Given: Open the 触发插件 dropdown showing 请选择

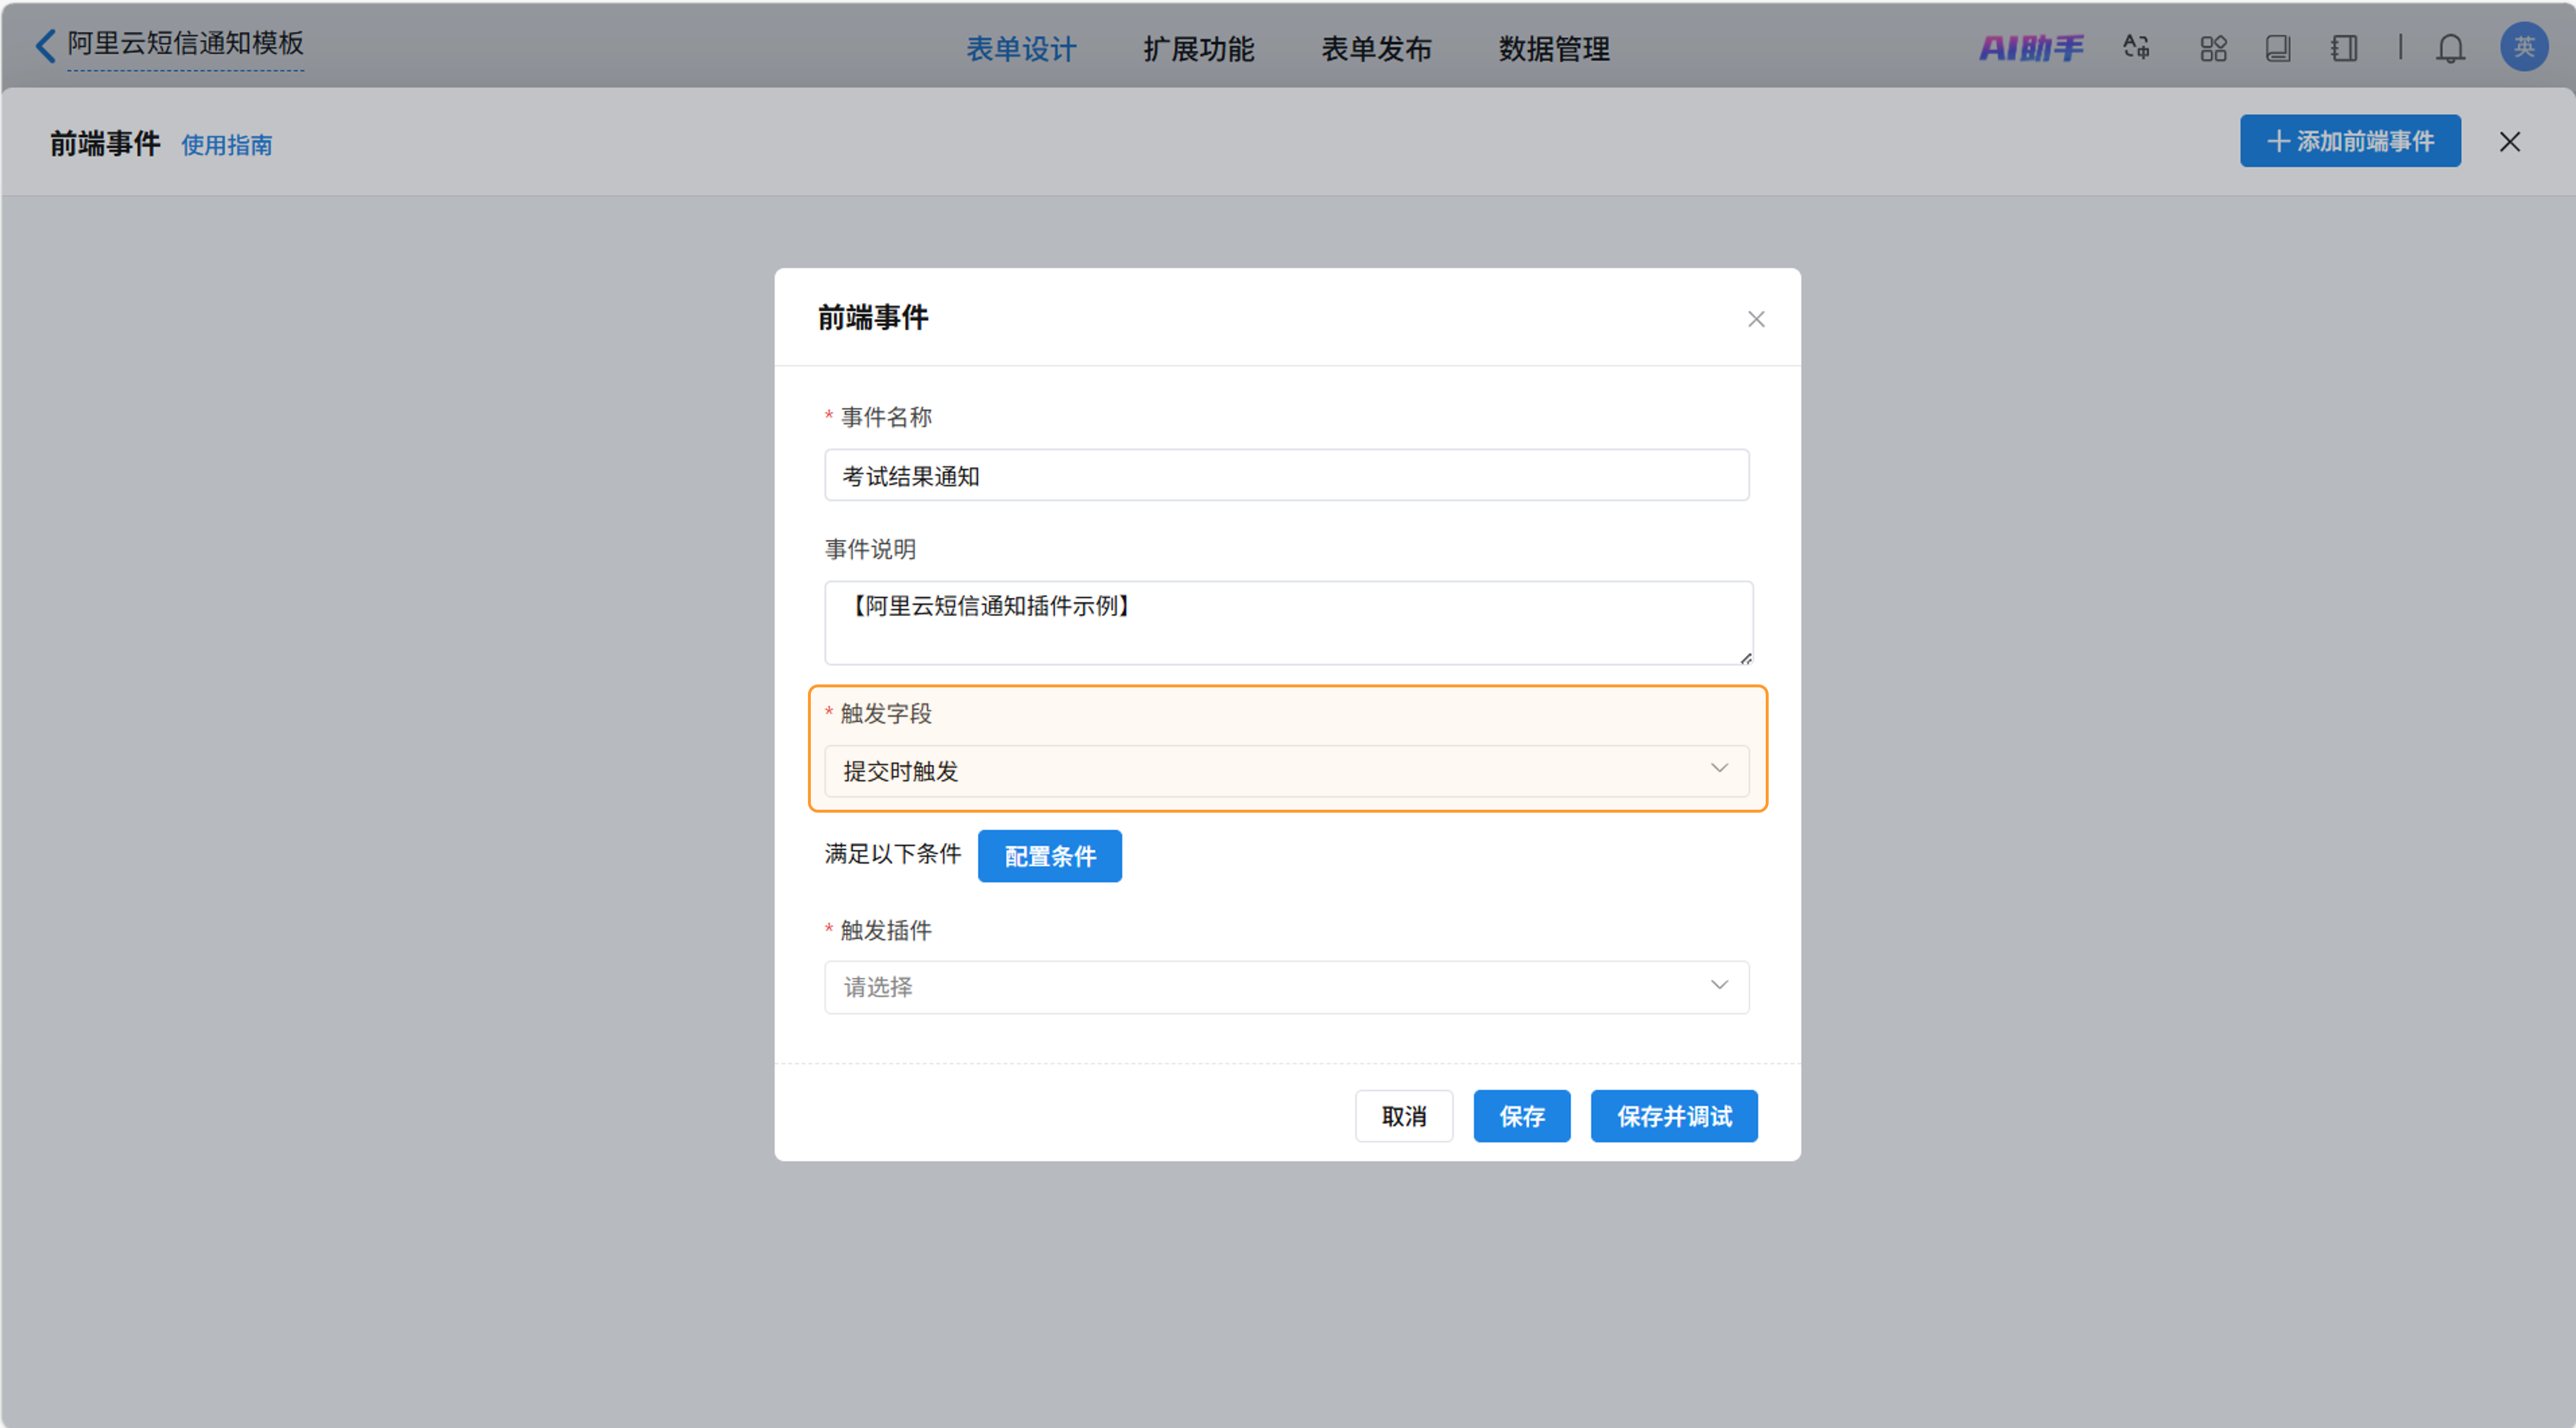Looking at the screenshot, I should click(1287, 987).
